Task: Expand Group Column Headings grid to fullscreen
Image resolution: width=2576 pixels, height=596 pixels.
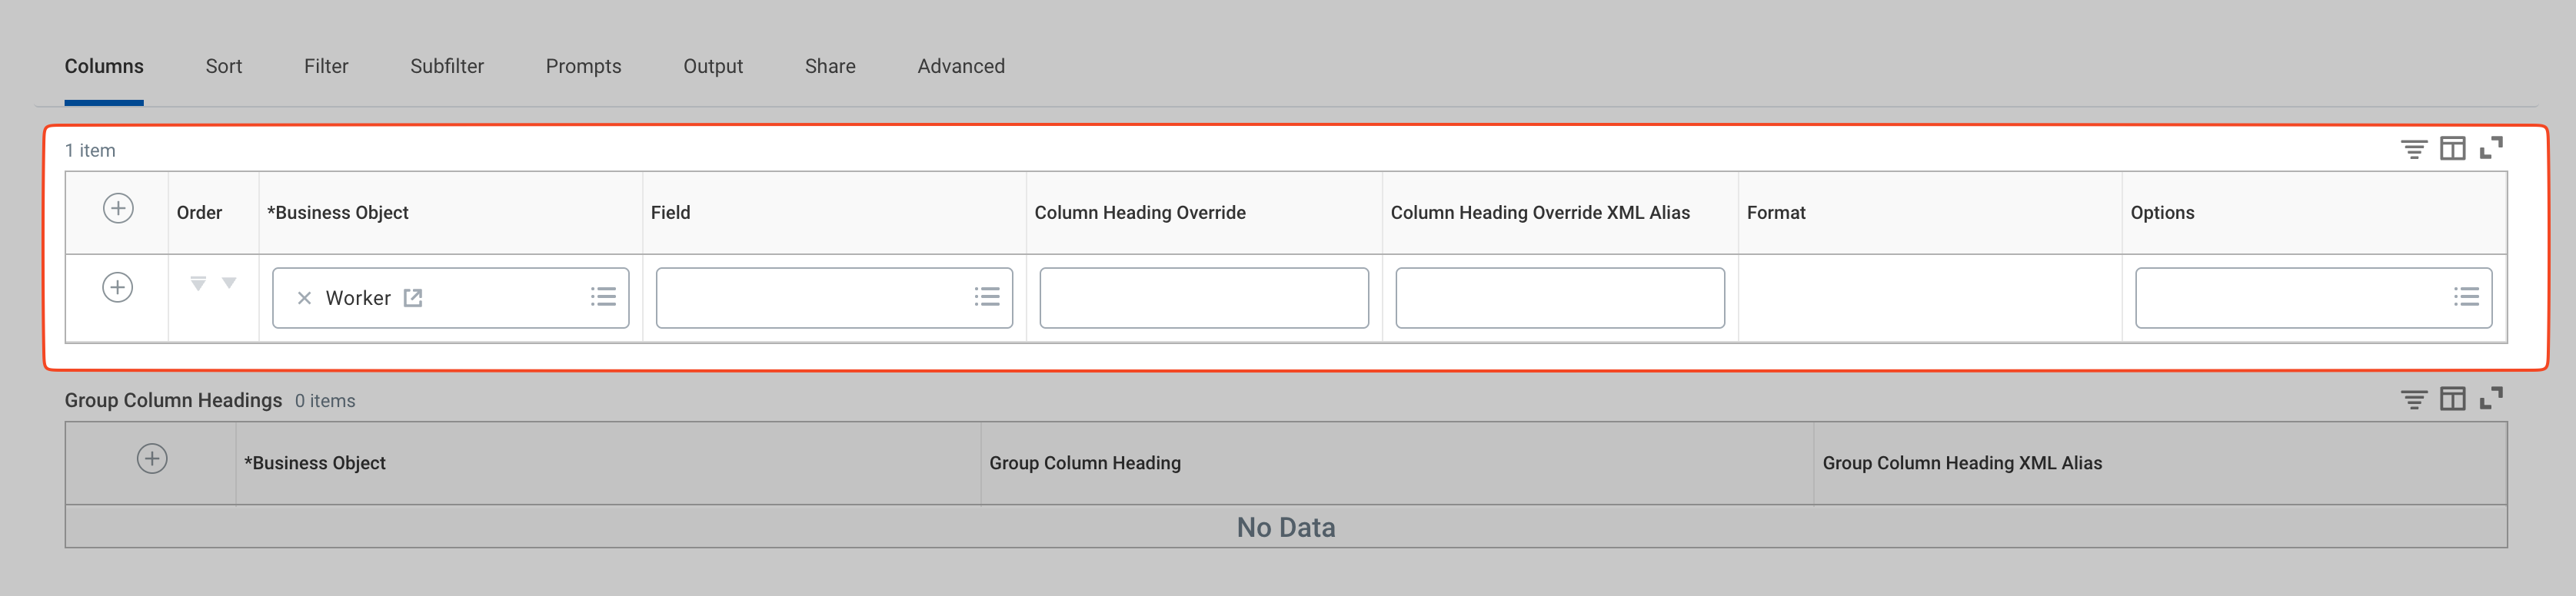Action: coord(2491,399)
